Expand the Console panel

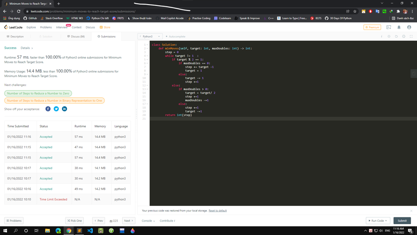[x=148, y=221]
